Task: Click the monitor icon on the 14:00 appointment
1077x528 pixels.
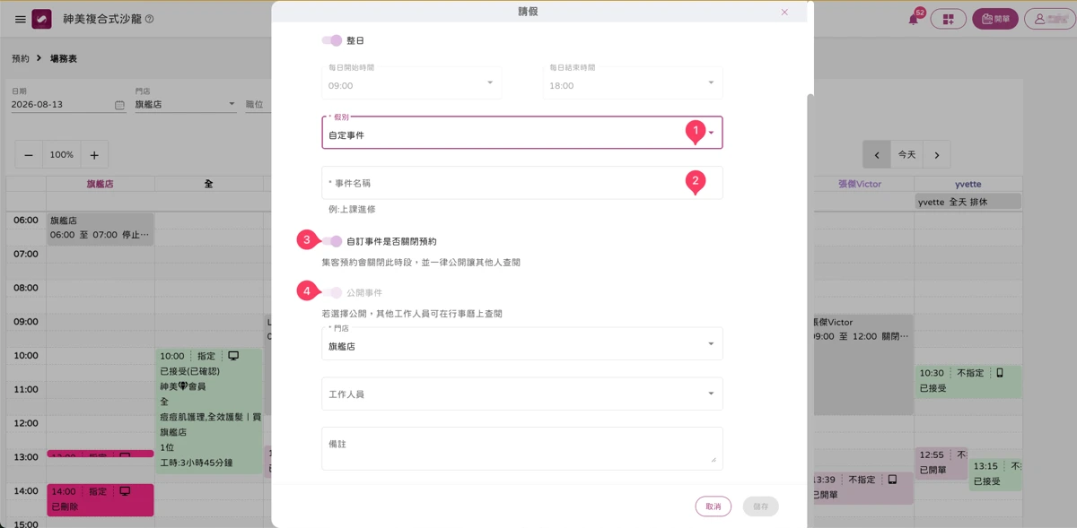Action: click(x=125, y=491)
